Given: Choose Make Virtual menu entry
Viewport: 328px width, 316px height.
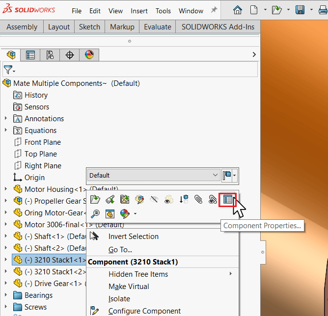Looking at the screenshot, I should (163, 287).
